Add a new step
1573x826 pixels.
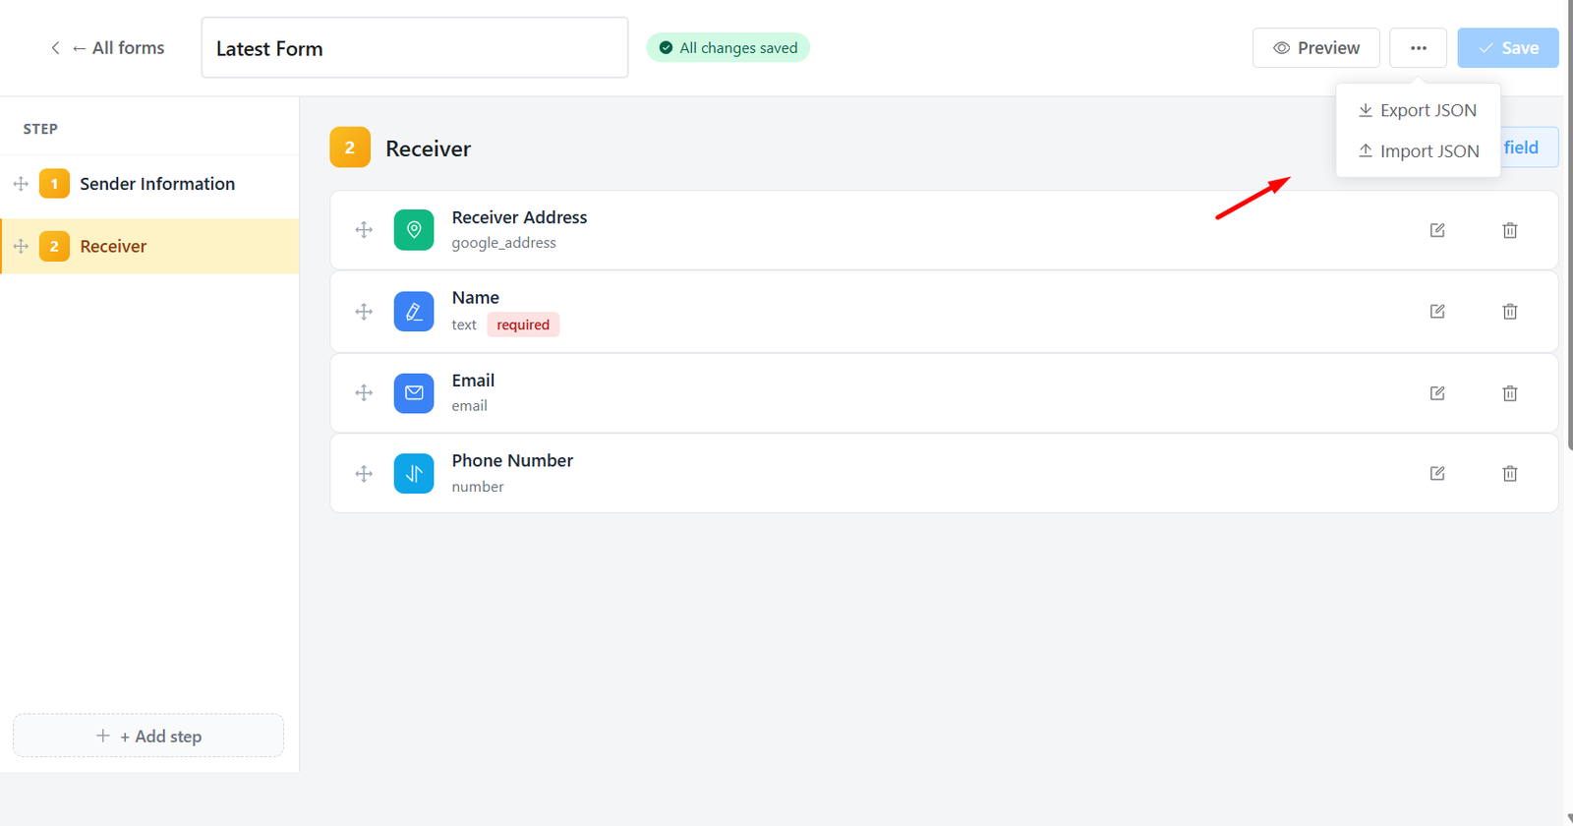148,736
